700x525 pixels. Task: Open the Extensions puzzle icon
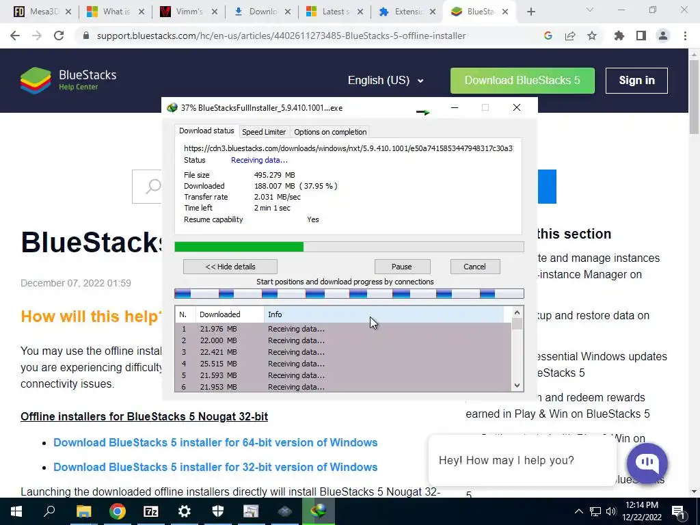[619, 36]
